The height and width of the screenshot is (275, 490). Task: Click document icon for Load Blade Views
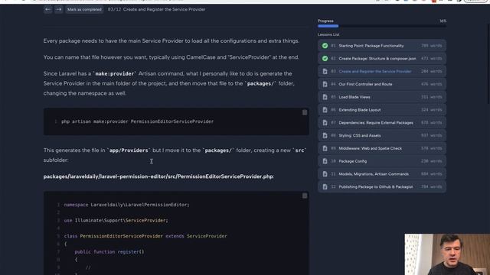(325, 97)
